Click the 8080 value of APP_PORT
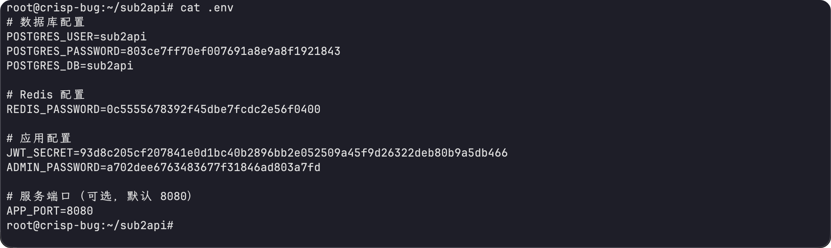831x248 pixels. [x=80, y=211]
